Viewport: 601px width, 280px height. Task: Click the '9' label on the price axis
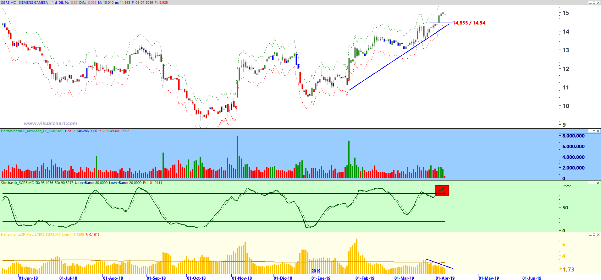(564, 125)
